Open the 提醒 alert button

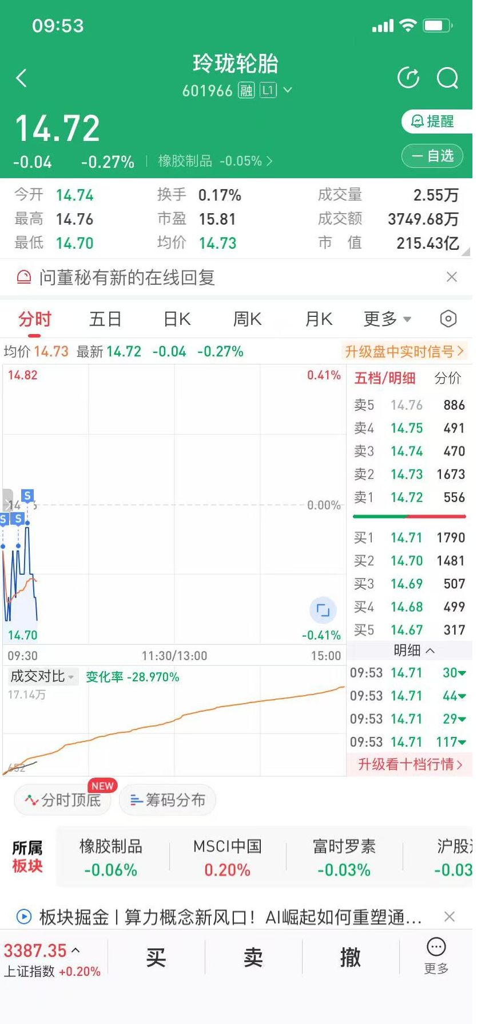pos(437,121)
